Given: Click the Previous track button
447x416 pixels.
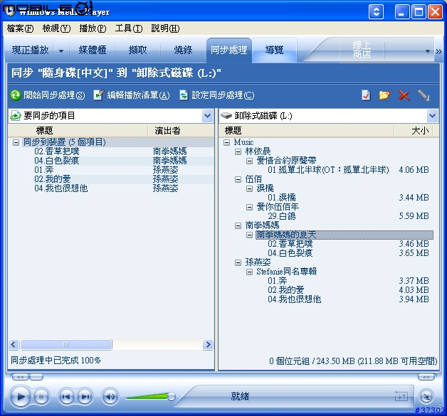Looking at the screenshot, I should pos(66,396).
